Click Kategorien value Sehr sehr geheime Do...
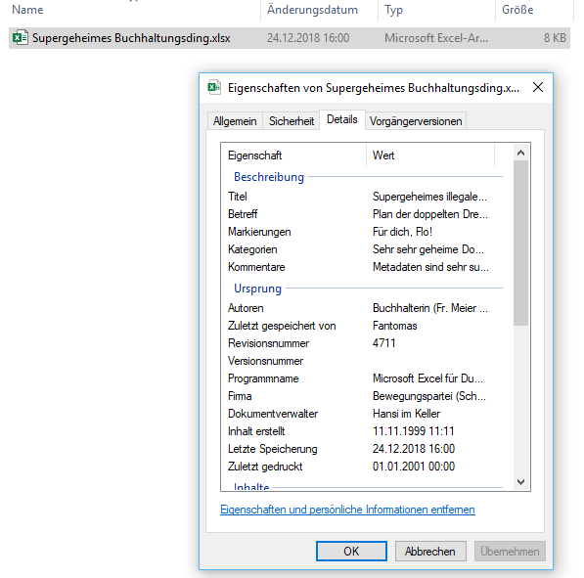 click(428, 249)
